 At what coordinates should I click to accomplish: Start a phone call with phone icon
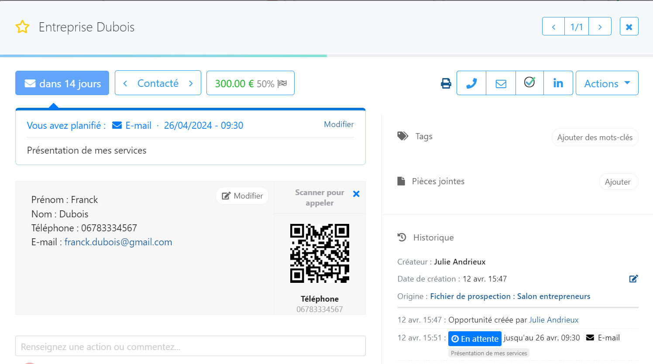(x=471, y=83)
